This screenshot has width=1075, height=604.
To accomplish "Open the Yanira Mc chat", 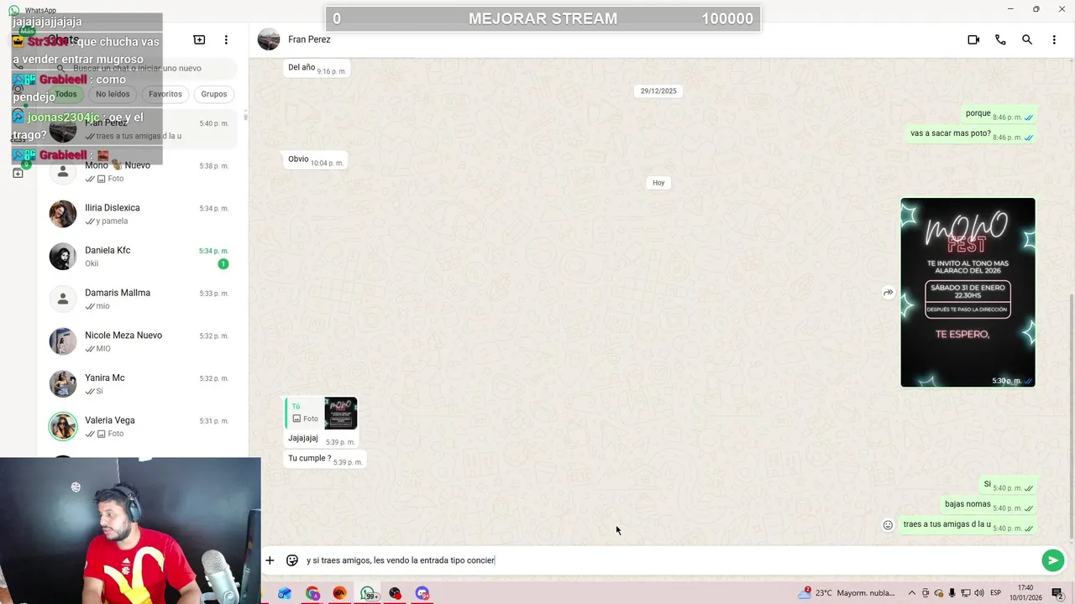I will tap(139, 384).
